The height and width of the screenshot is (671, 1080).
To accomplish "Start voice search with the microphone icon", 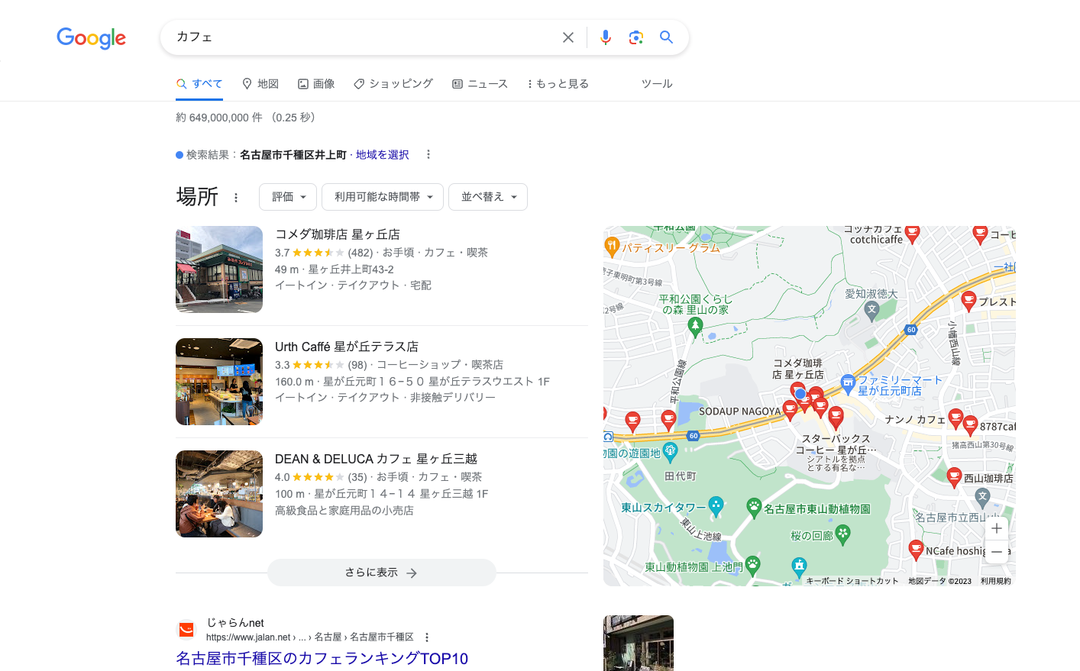I will [606, 37].
